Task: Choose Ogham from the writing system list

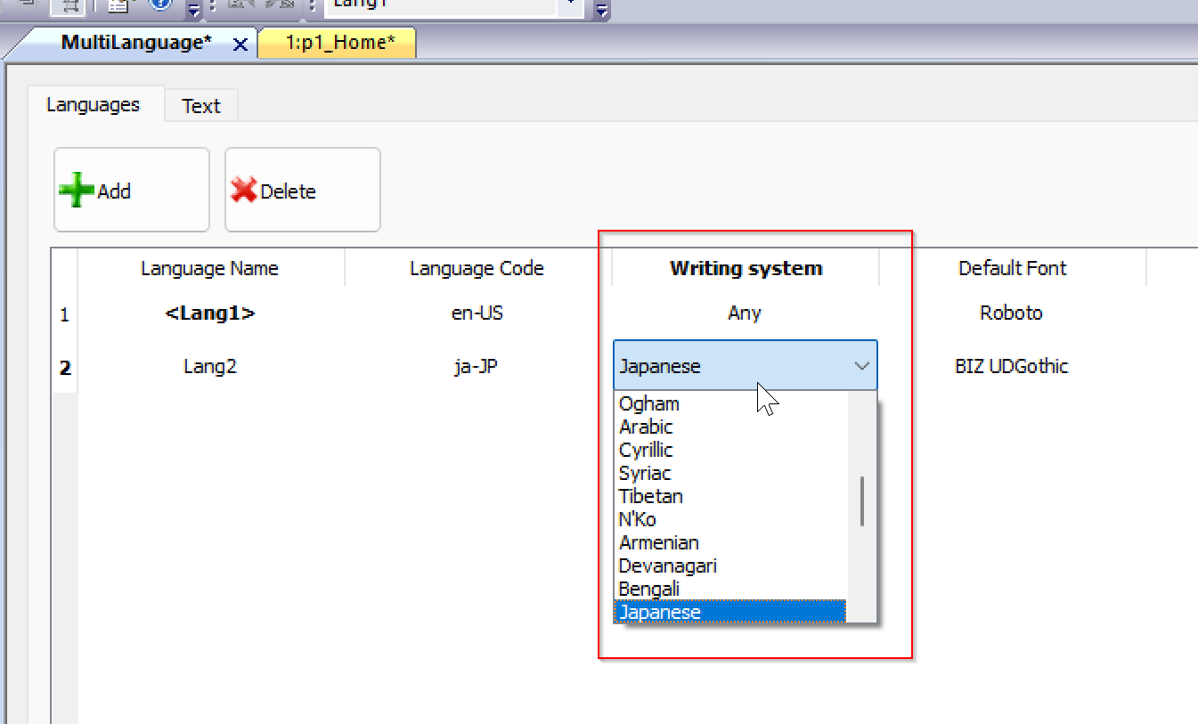Action: pyautogui.click(x=730, y=403)
